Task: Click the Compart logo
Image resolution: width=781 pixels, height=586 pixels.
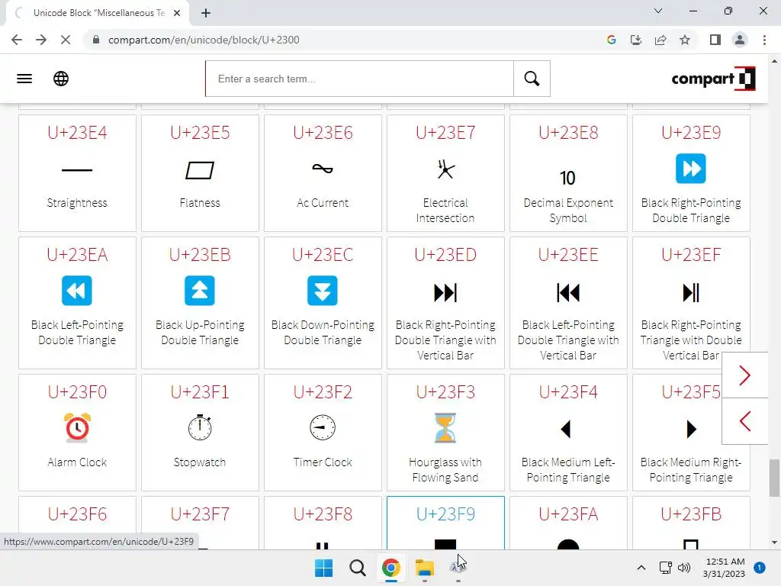Action: (713, 79)
